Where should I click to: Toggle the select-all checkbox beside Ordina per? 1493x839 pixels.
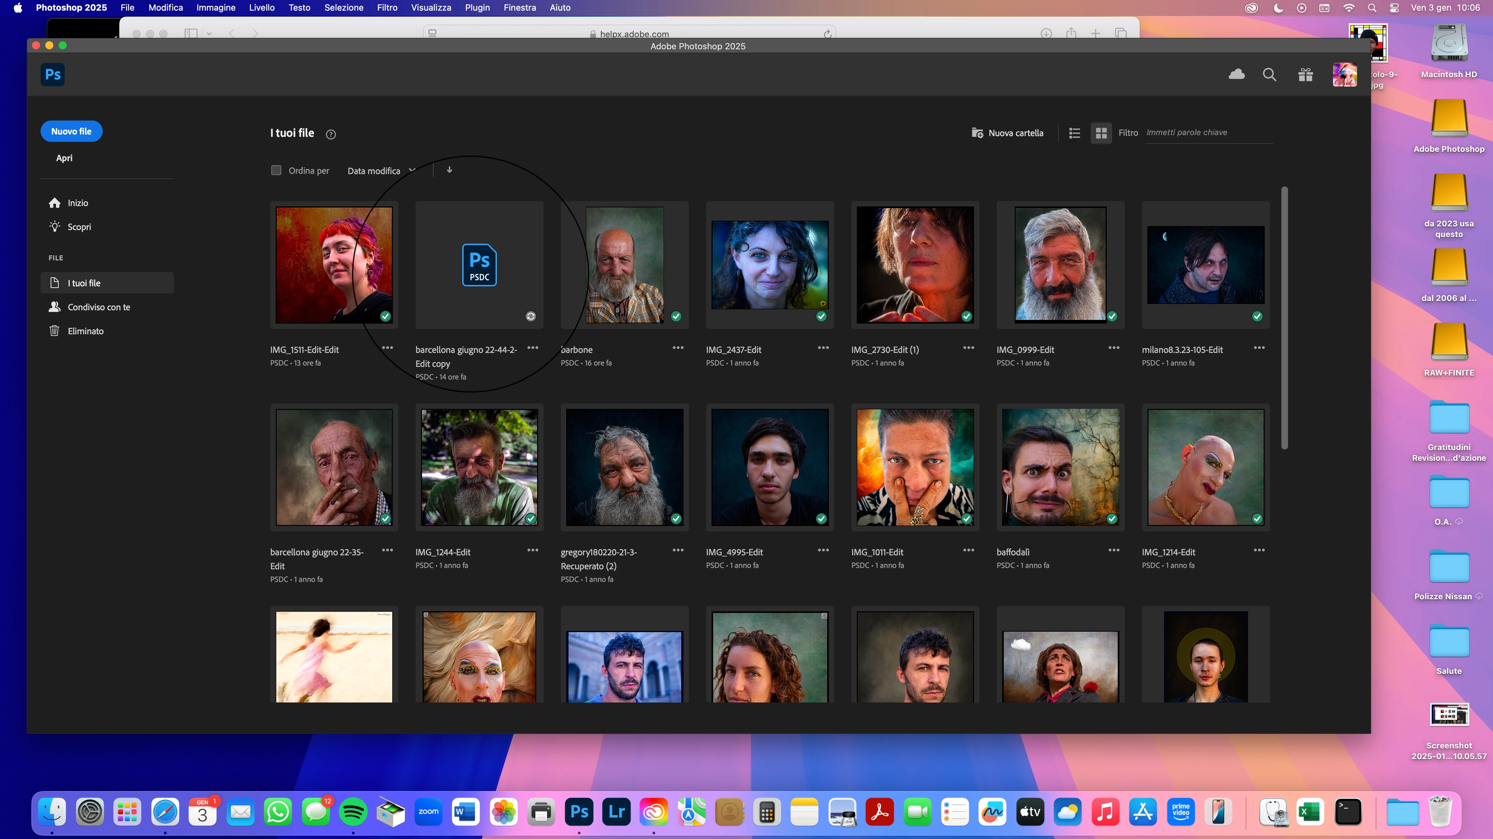277,170
